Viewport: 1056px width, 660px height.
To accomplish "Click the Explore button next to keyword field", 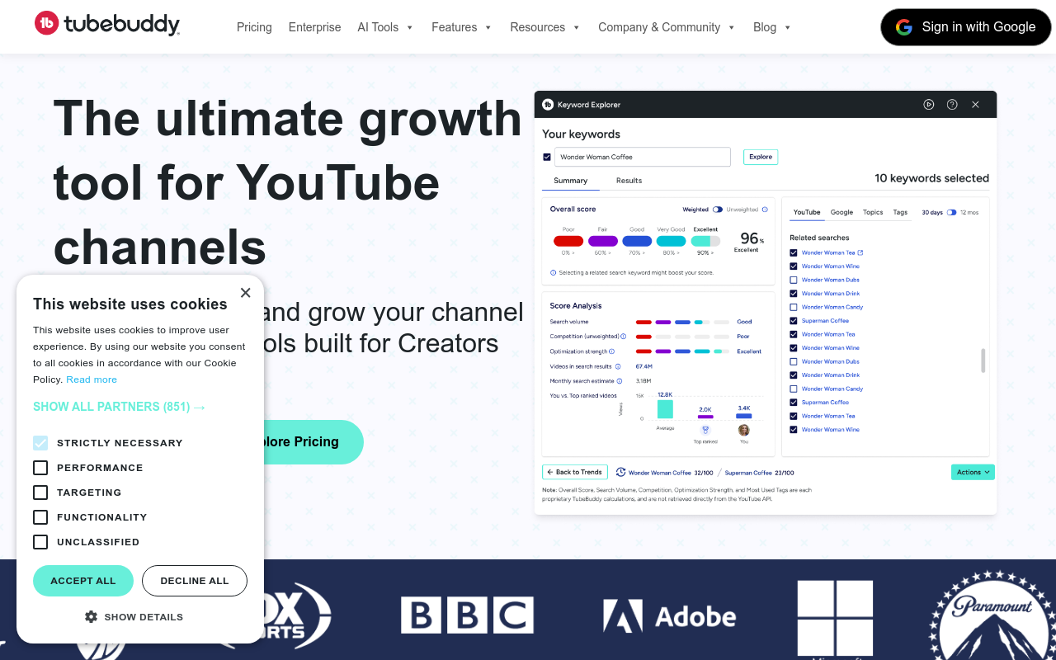I will pos(761,157).
